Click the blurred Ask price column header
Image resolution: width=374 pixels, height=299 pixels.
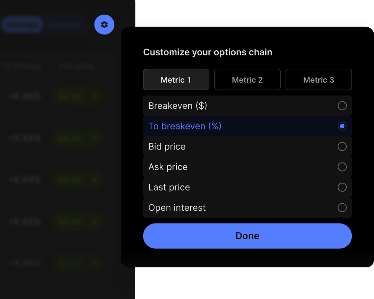tap(76, 66)
